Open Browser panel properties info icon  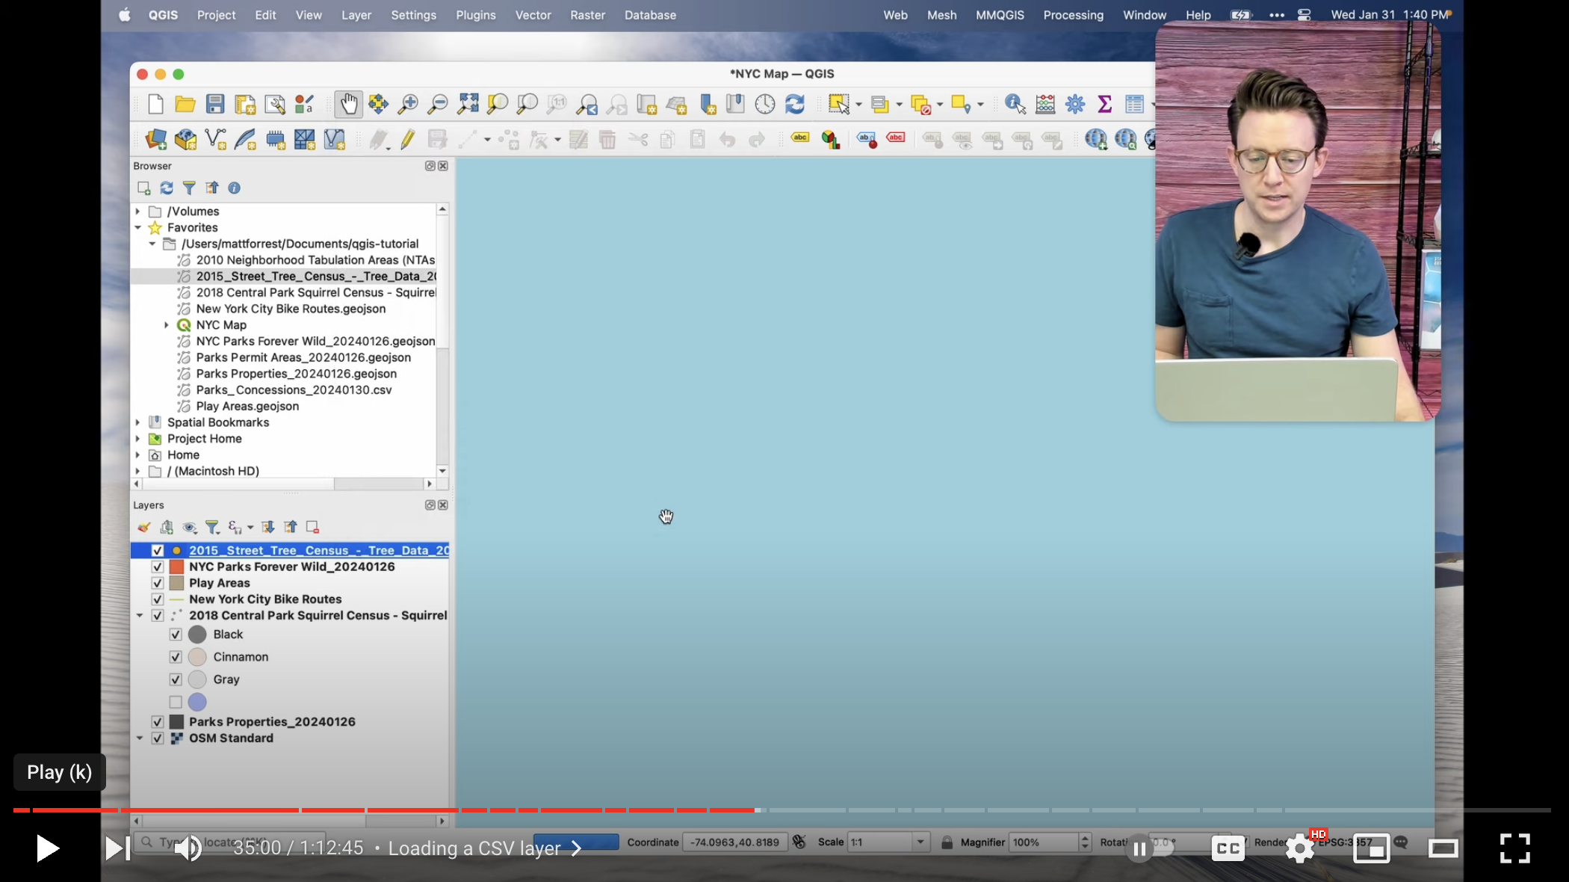[x=235, y=188]
